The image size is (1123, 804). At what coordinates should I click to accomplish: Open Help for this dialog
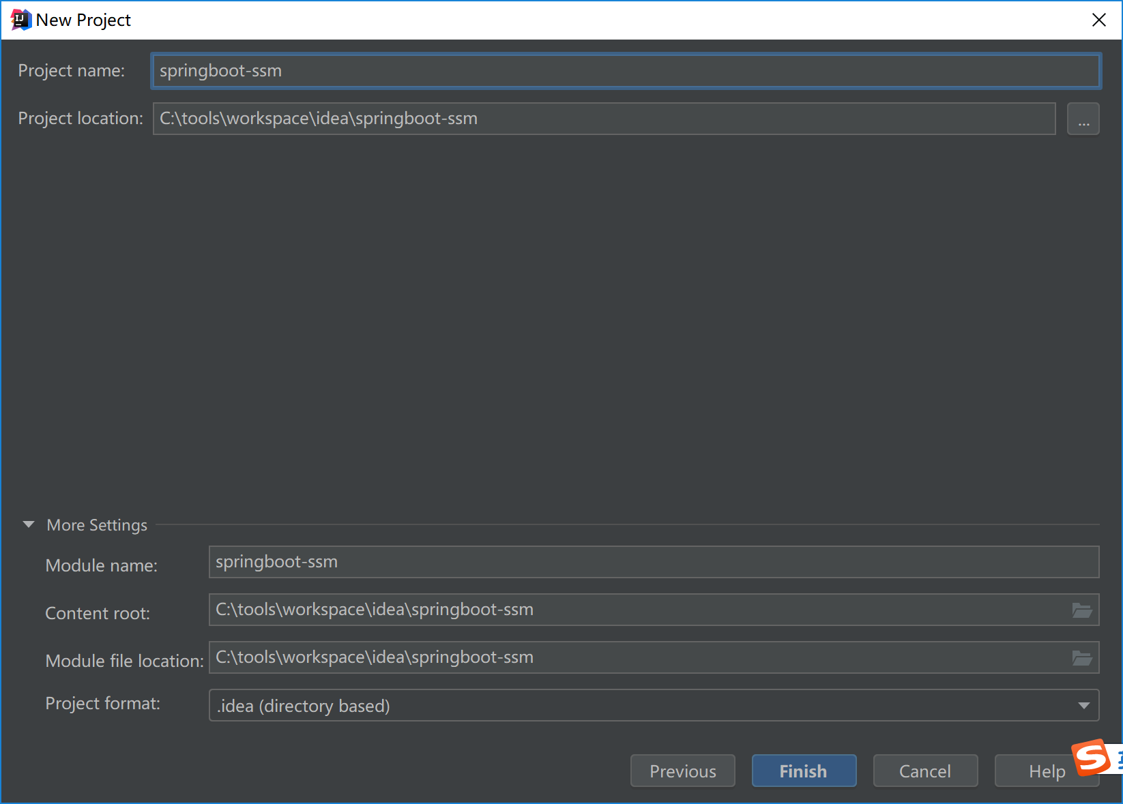[x=1047, y=771]
